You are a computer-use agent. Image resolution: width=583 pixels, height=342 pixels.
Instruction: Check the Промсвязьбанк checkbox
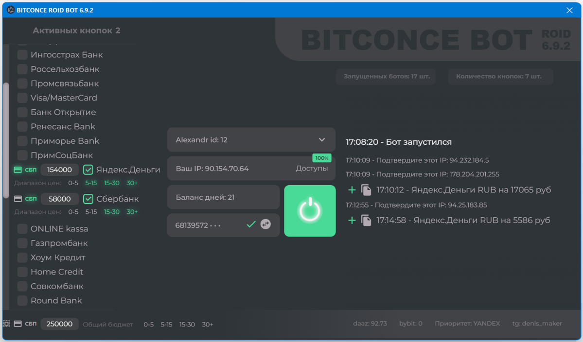[22, 84]
